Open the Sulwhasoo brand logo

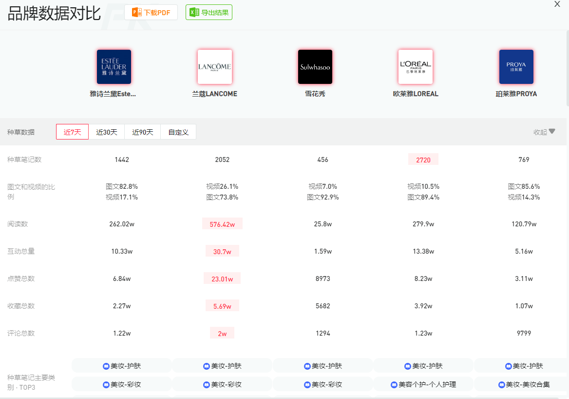click(x=315, y=67)
